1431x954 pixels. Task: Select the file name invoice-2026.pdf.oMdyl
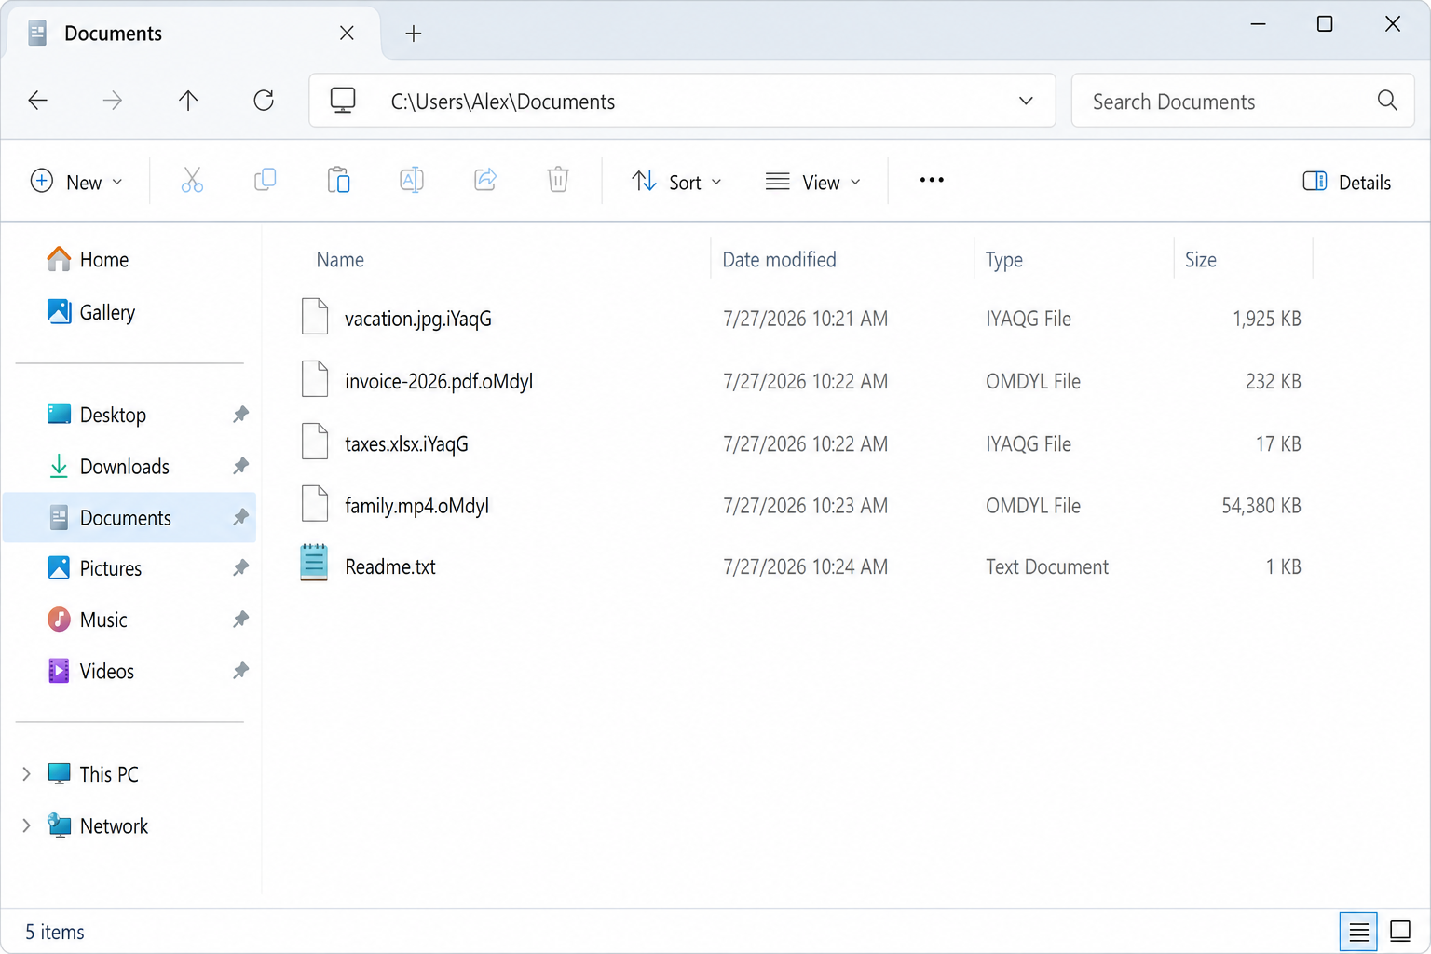pyautogui.click(x=439, y=381)
